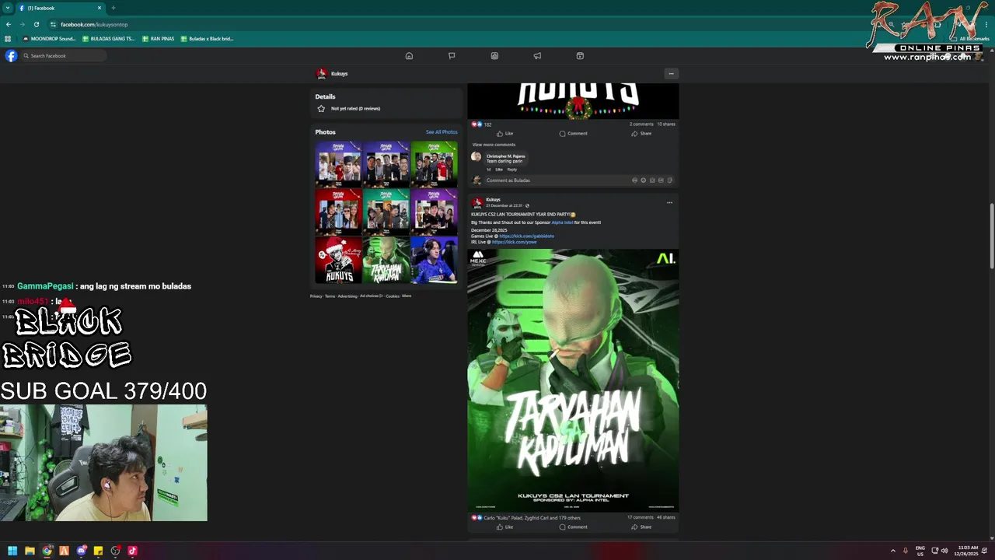
Task: View site information icon in address bar
Action: tap(53, 24)
